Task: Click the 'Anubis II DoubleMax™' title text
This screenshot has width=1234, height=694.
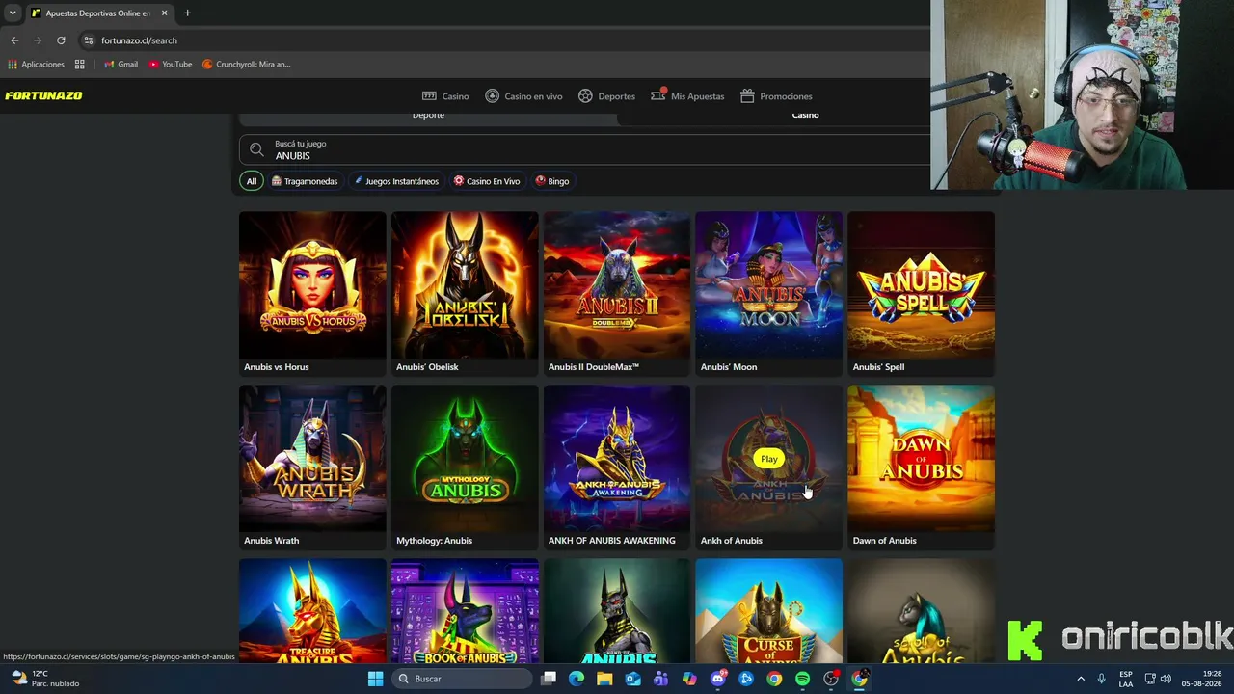Action: pos(594,367)
